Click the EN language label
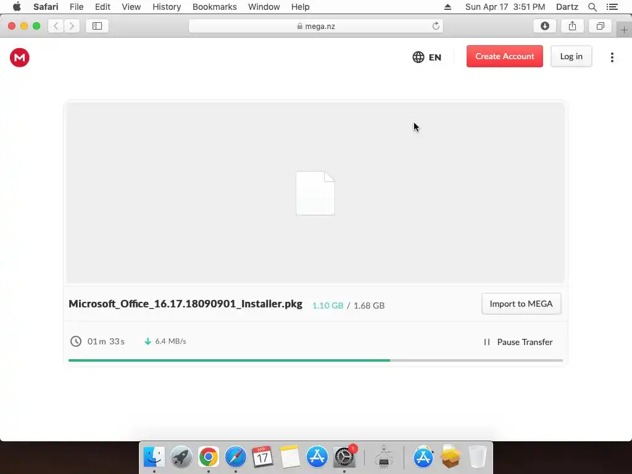This screenshot has width=632, height=474. click(x=435, y=57)
